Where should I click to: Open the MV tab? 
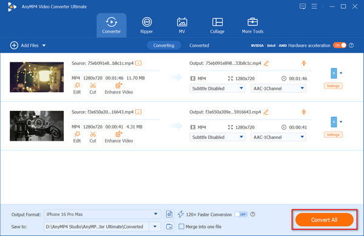point(182,25)
